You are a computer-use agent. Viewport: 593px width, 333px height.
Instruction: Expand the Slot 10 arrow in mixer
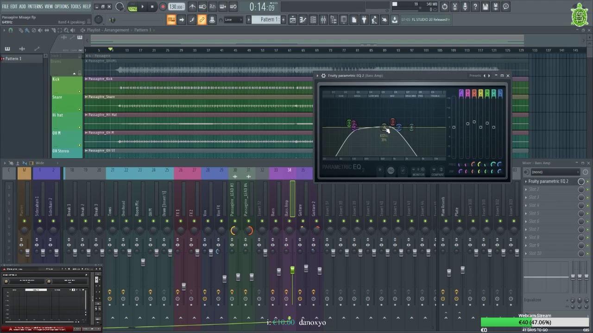coord(526,253)
